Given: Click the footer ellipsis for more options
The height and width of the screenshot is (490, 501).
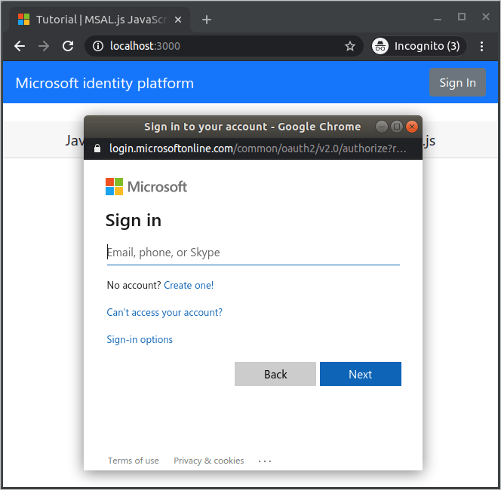Looking at the screenshot, I should pos(265,461).
